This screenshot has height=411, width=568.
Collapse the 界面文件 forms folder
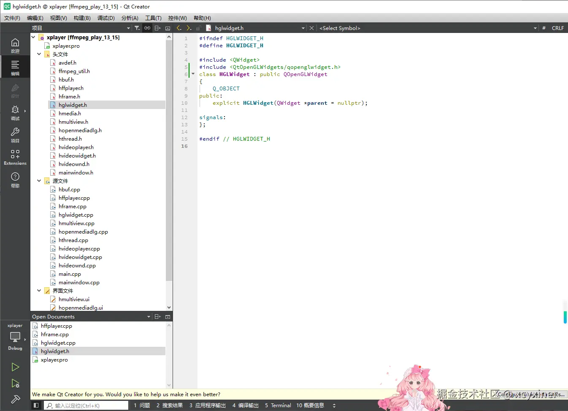(x=39, y=291)
